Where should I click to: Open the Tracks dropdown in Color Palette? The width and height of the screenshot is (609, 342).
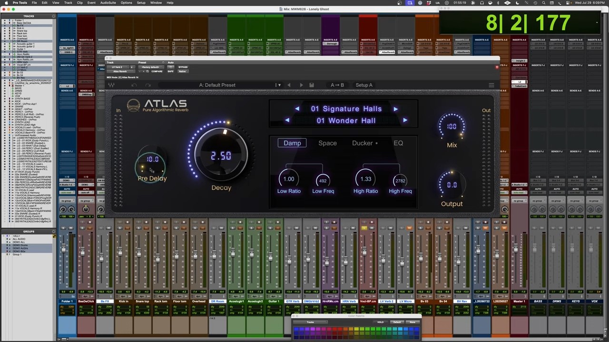(x=310, y=322)
